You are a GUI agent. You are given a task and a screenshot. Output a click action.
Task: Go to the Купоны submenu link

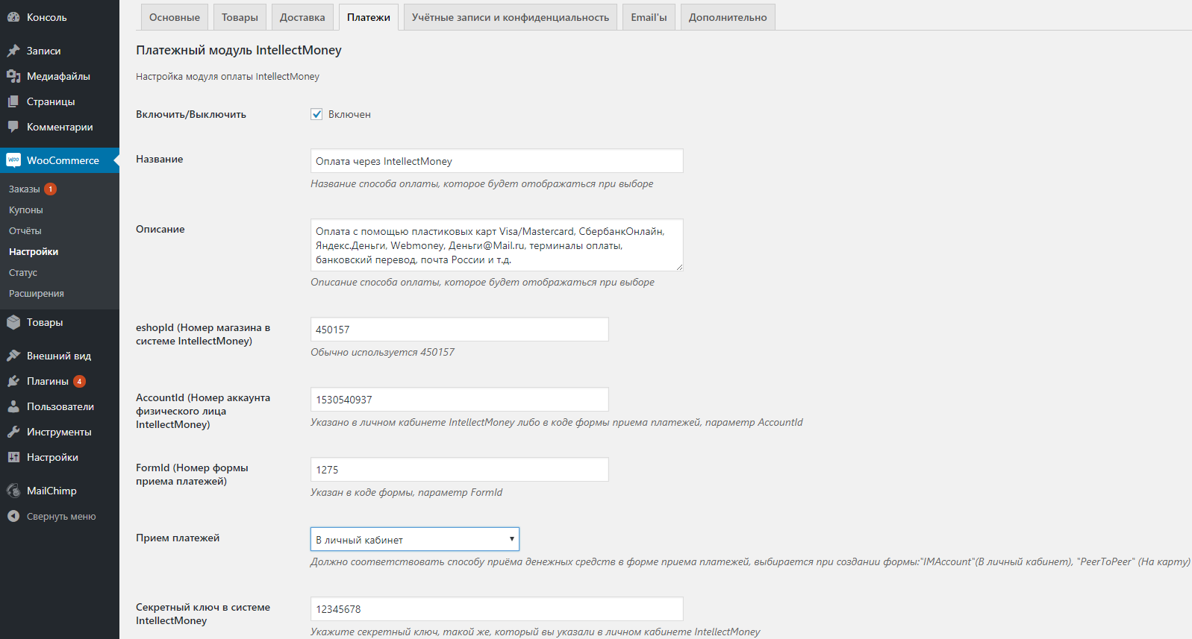tap(26, 210)
